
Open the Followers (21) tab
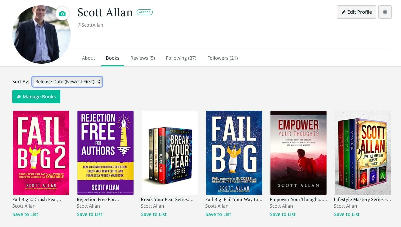click(222, 58)
